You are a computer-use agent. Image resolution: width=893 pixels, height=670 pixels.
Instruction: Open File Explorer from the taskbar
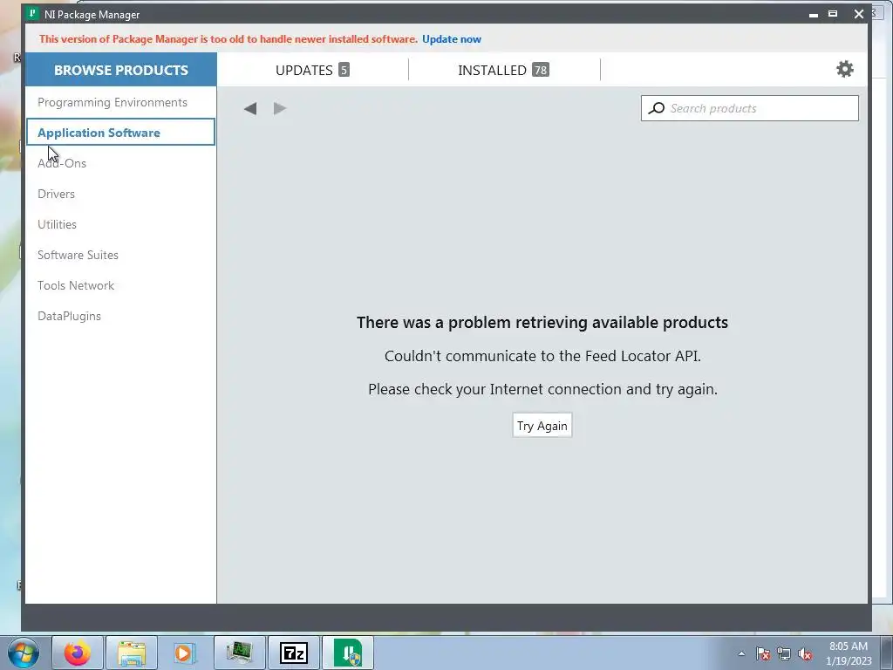point(132,653)
